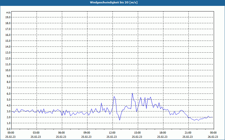Click the 21:00 time axis label
The width and height of the screenshot is (225, 140).
[188, 133]
